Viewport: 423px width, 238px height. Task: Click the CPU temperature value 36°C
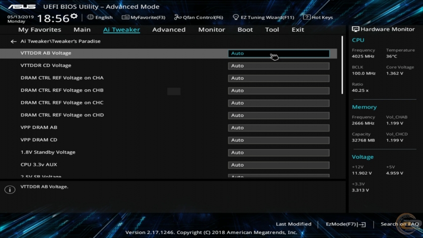pos(391,57)
